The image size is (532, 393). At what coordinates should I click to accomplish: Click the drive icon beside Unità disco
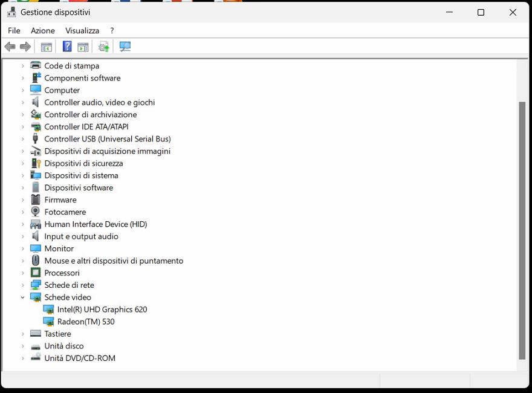36,347
